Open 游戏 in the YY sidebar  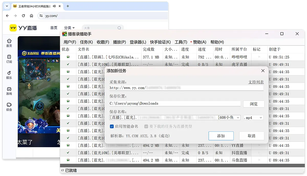(9, 91)
